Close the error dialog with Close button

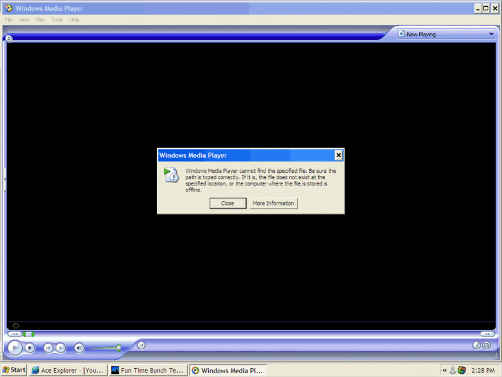[227, 203]
